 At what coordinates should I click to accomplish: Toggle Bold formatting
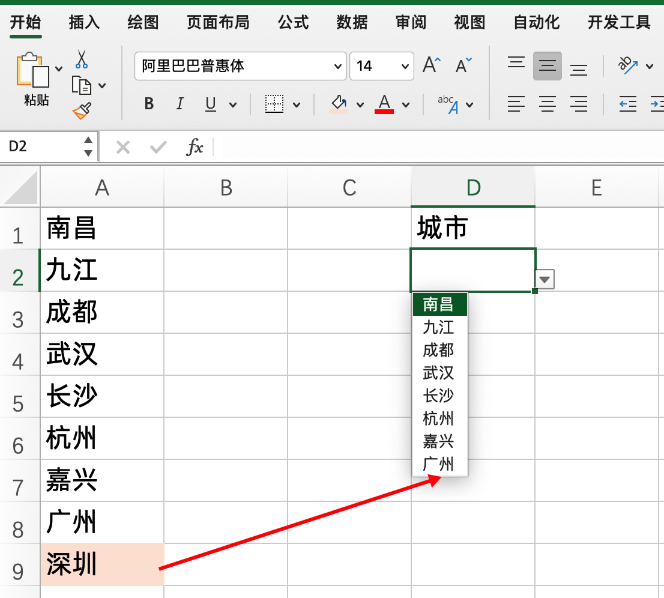(x=148, y=103)
